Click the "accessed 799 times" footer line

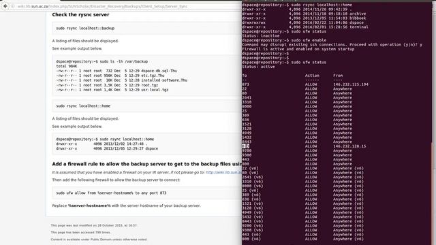coord(80,232)
